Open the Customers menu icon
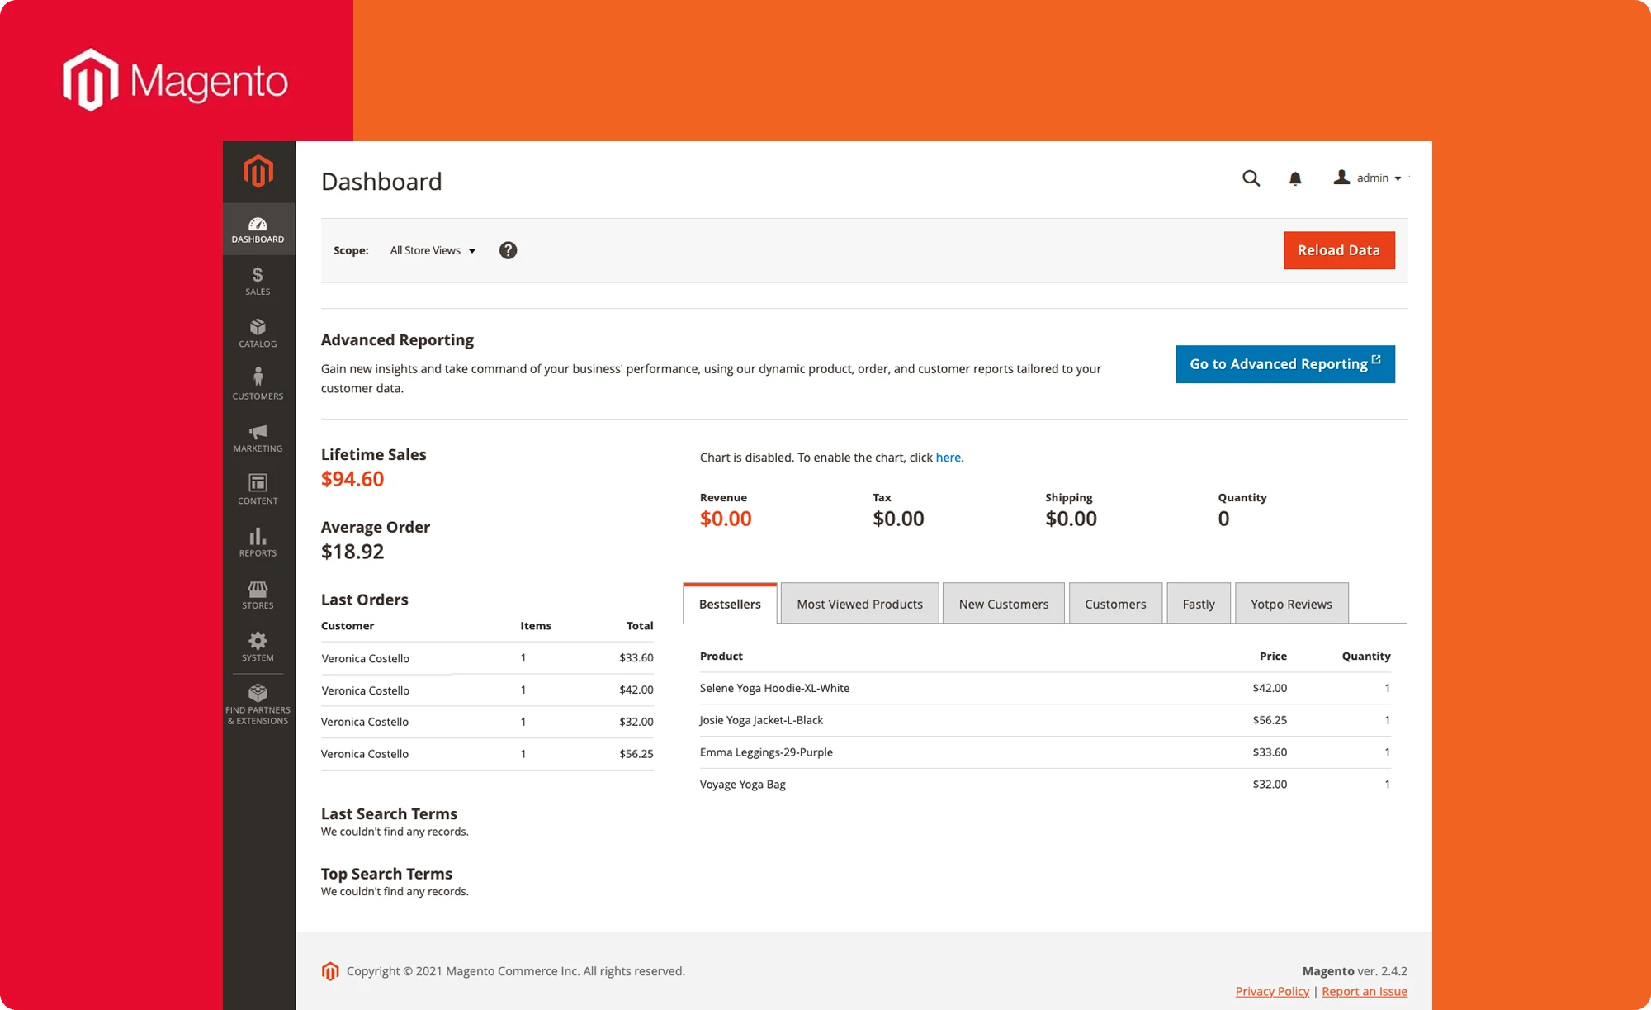1651x1010 pixels. point(258,377)
